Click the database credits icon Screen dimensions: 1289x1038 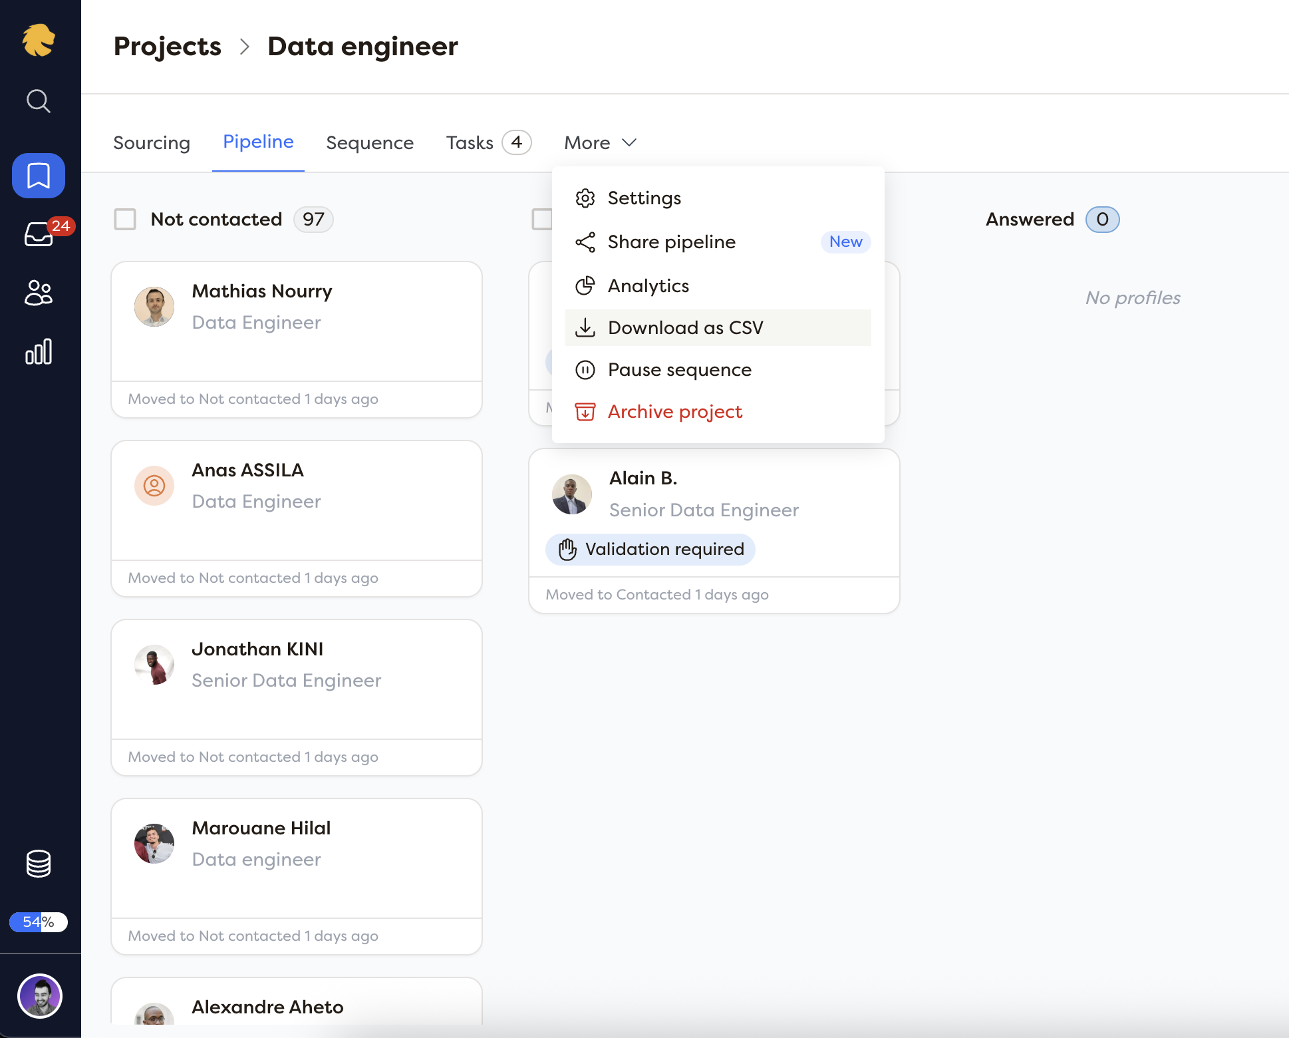[39, 864]
